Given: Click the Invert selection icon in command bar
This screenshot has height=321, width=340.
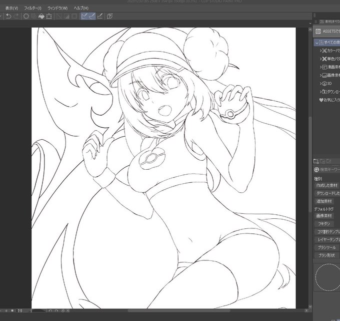Looking at the screenshot, I should [66, 17].
